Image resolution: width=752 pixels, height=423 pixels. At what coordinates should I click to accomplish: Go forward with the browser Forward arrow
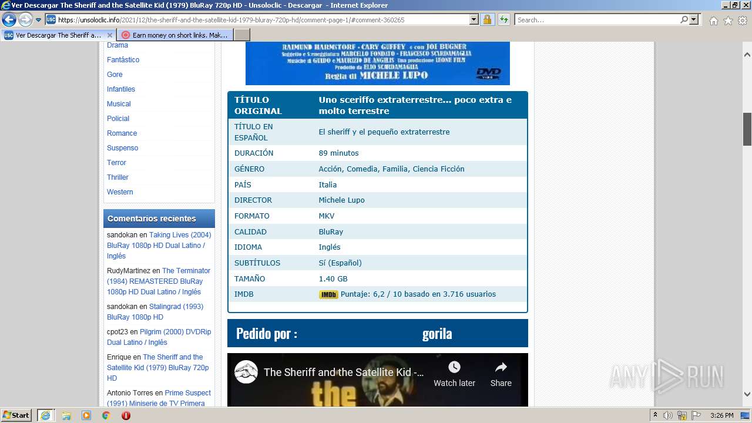(25, 20)
